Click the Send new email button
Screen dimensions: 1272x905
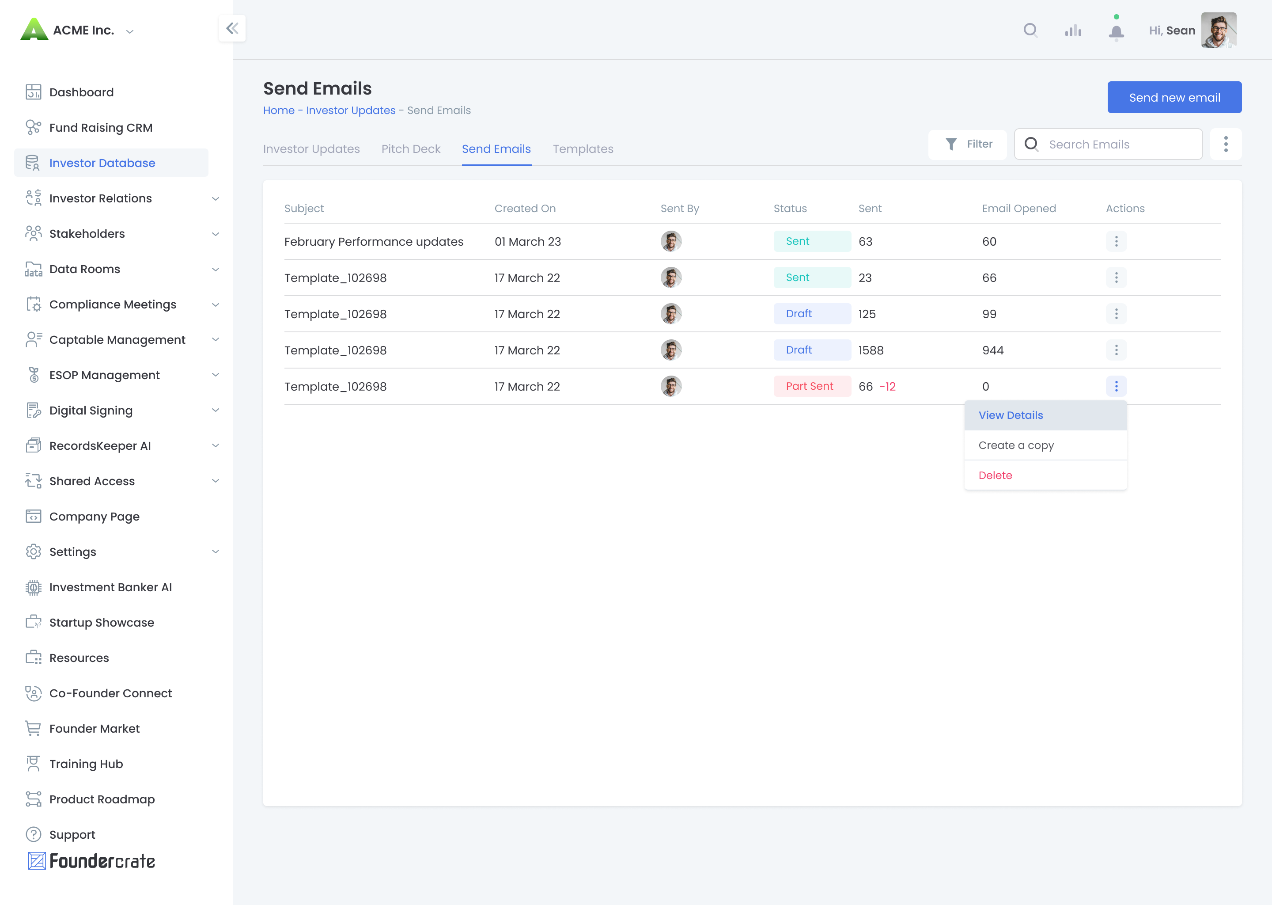click(x=1174, y=98)
